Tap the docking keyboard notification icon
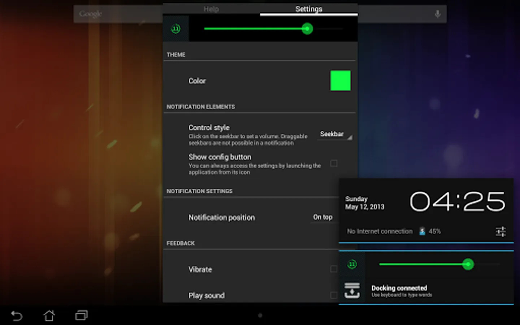Screen dimensions: 520x325 [352, 291]
